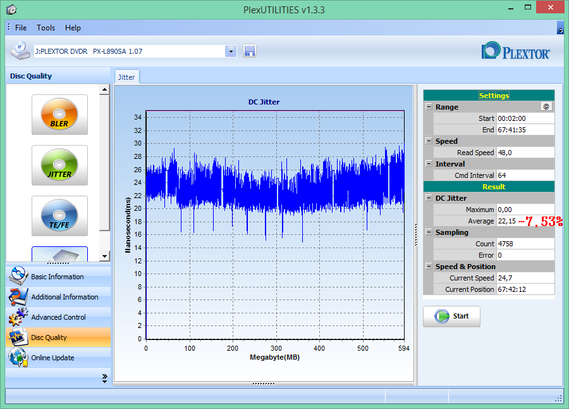Select the TE/FE disc test icon
Image resolution: width=569 pixels, height=409 pixels.
59,216
